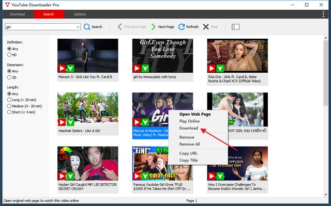Screen dimensions: 331x206
Task: Play the Rita Ora Girls video
Action: (212, 68)
